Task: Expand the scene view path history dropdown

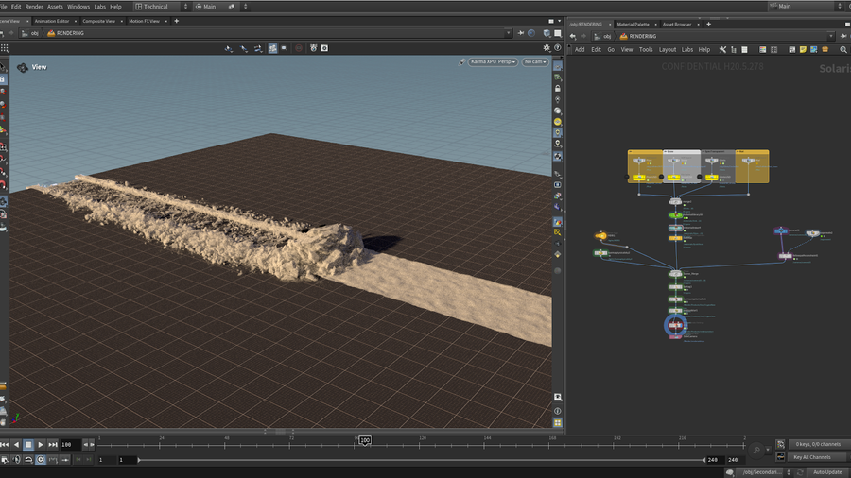Action: 509,33
